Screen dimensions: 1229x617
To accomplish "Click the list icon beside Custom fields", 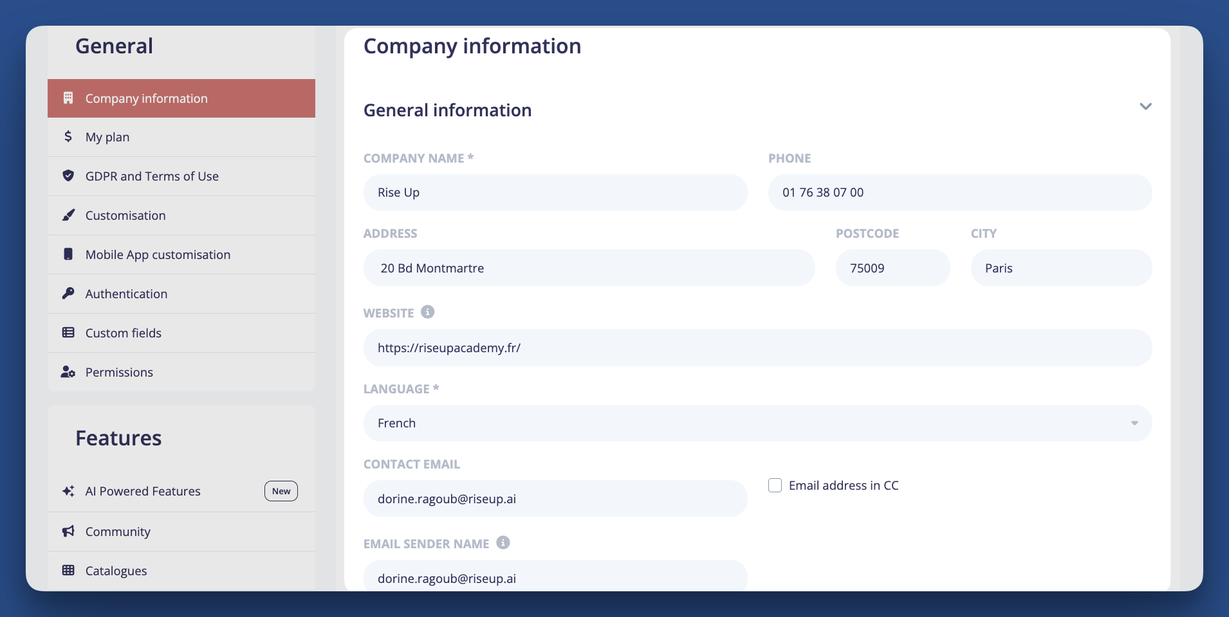I will point(68,332).
